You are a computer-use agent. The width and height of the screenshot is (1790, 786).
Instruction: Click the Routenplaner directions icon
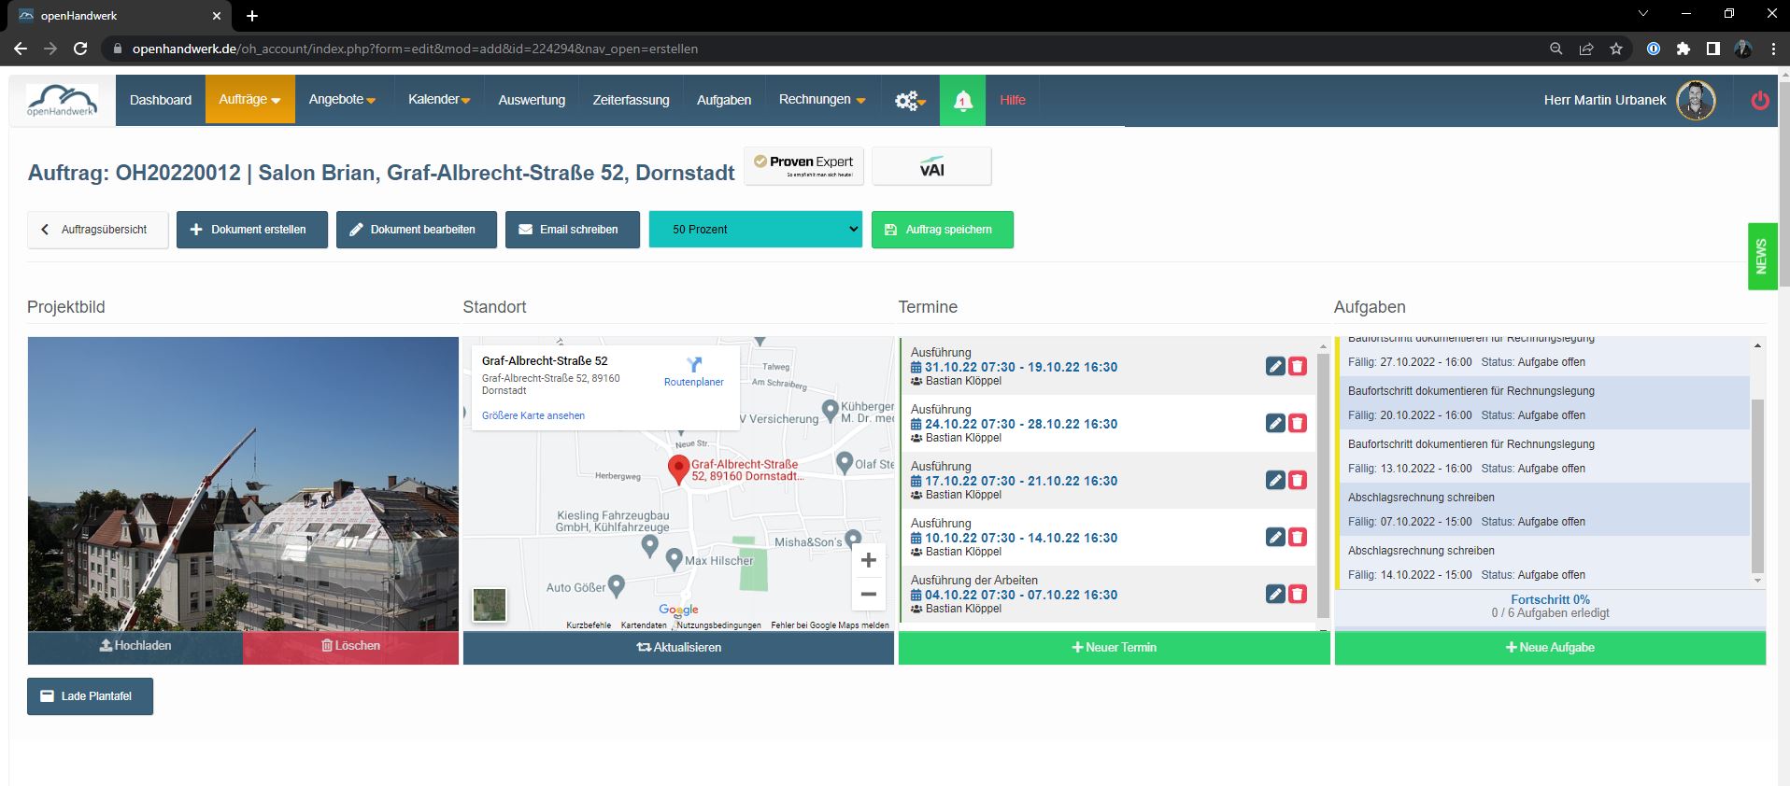[694, 364]
